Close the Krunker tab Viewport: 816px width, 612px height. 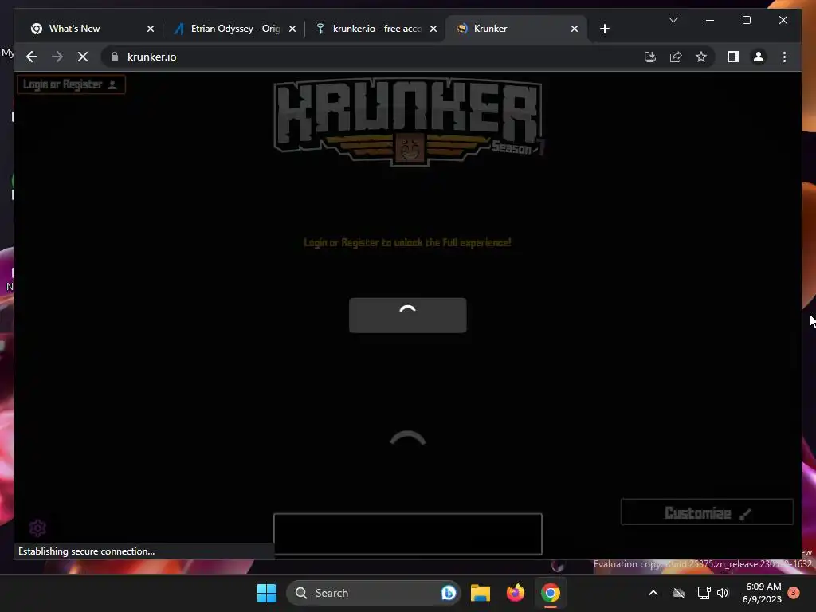574,29
